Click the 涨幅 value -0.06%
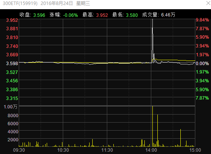 (x=70, y=15)
